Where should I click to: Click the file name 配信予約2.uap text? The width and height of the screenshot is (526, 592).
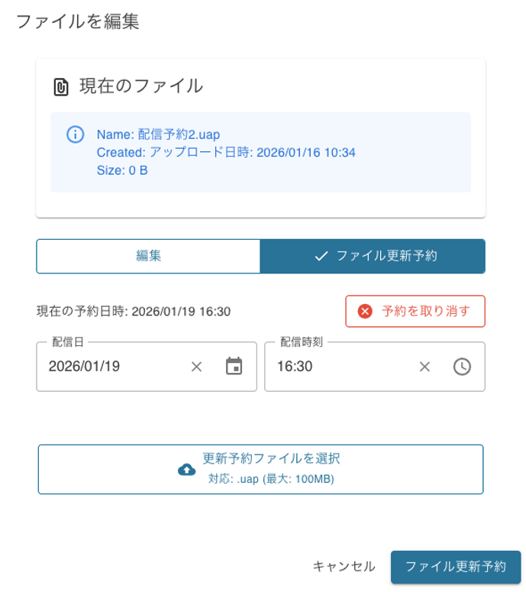pos(179,134)
